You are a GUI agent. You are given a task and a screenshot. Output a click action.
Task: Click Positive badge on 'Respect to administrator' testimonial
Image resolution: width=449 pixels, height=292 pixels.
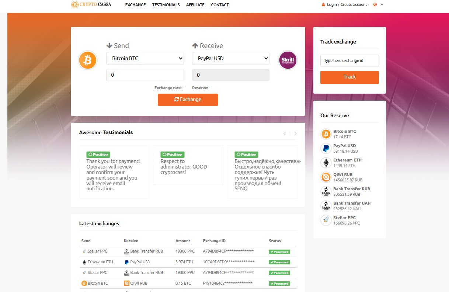pos(172,154)
